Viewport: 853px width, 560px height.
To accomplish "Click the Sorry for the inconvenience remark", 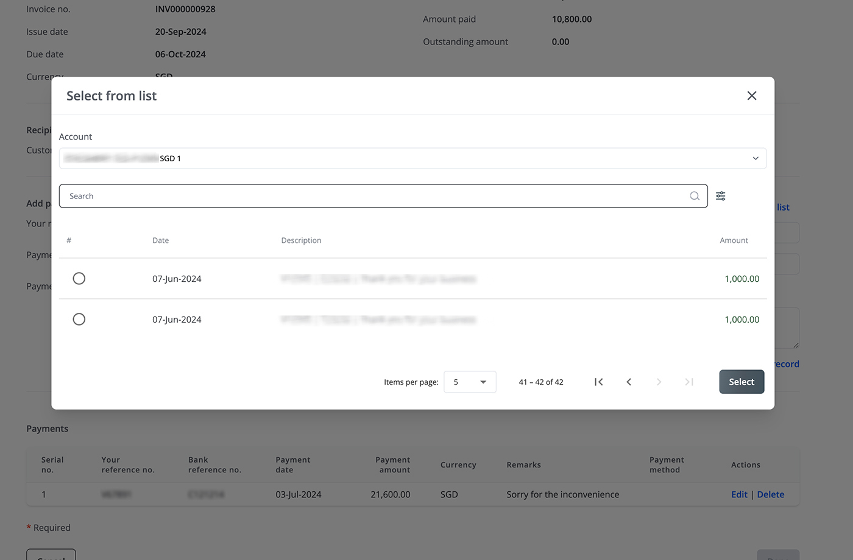I will pyautogui.click(x=563, y=494).
